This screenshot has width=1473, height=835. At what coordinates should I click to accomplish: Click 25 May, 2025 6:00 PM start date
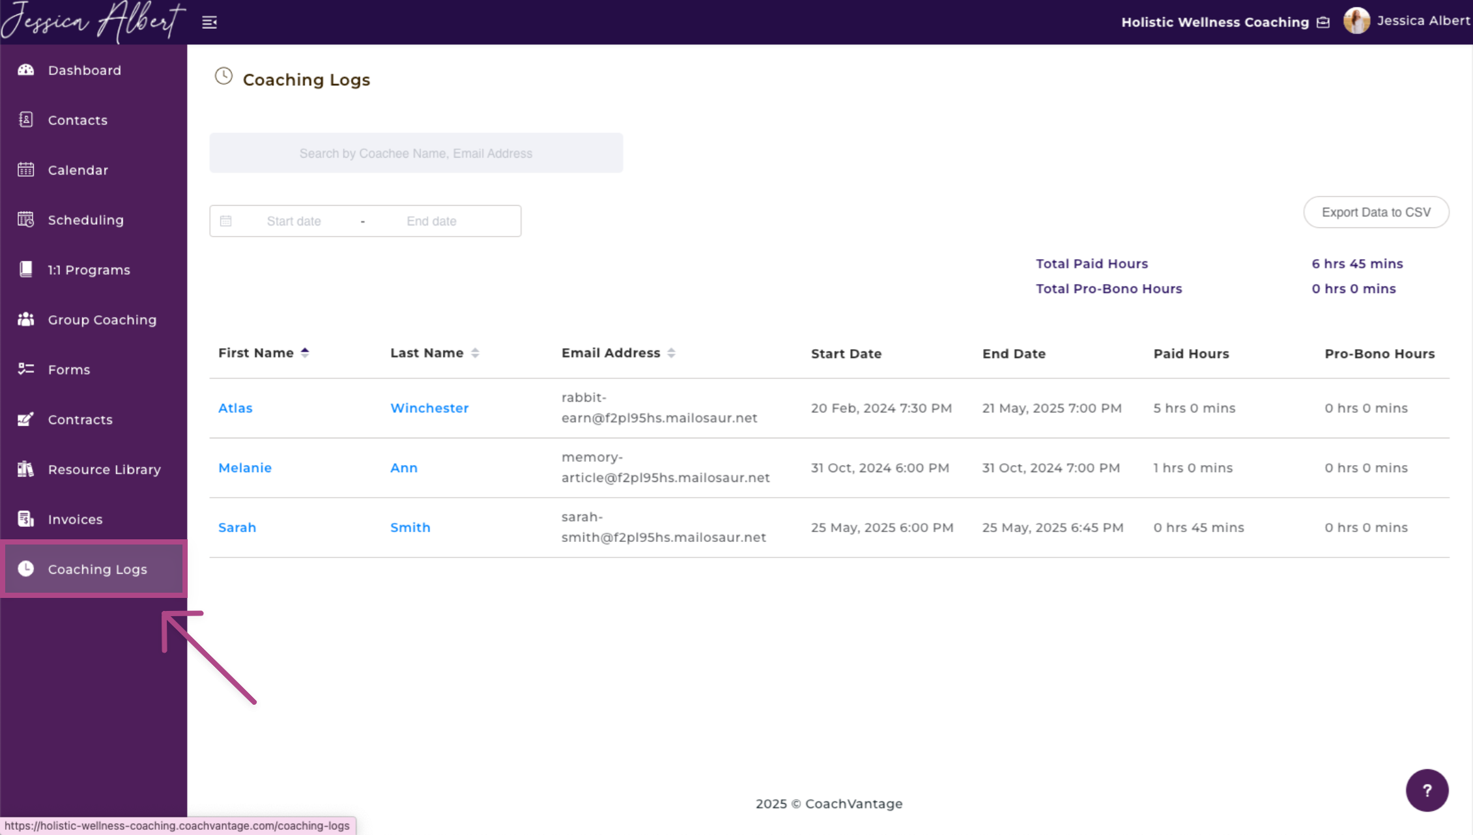click(x=881, y=528)
